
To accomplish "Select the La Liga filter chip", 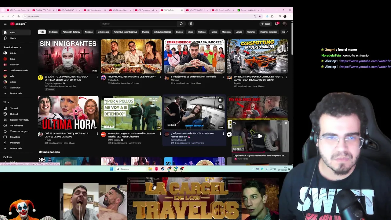I will tap(239, 32).
